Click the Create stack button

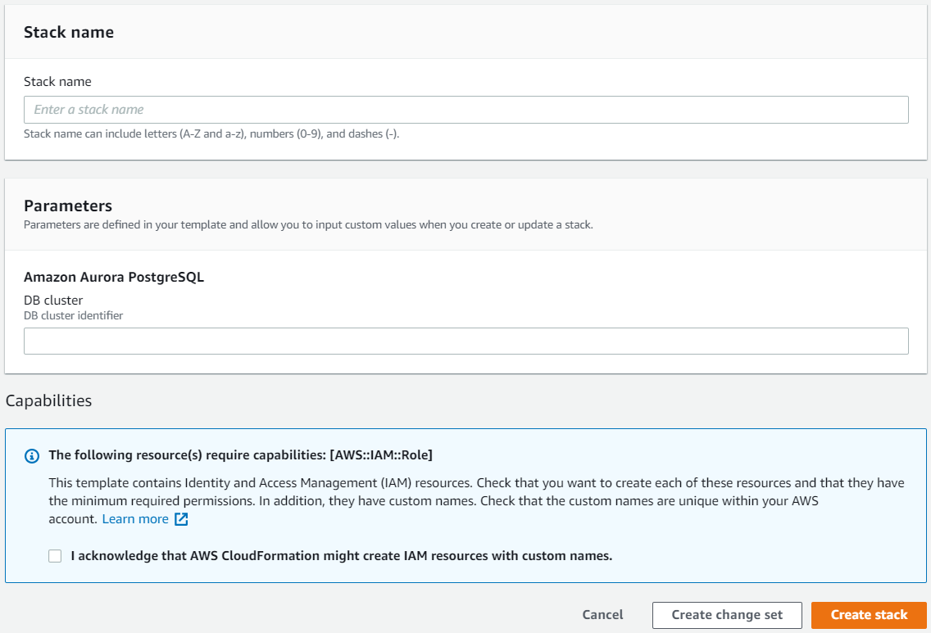[868, 615]
